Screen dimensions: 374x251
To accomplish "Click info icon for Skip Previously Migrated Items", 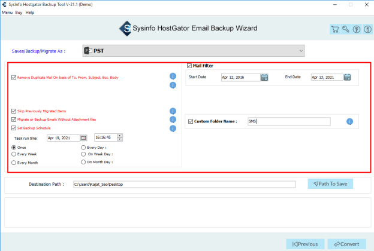I will point(173,111).
